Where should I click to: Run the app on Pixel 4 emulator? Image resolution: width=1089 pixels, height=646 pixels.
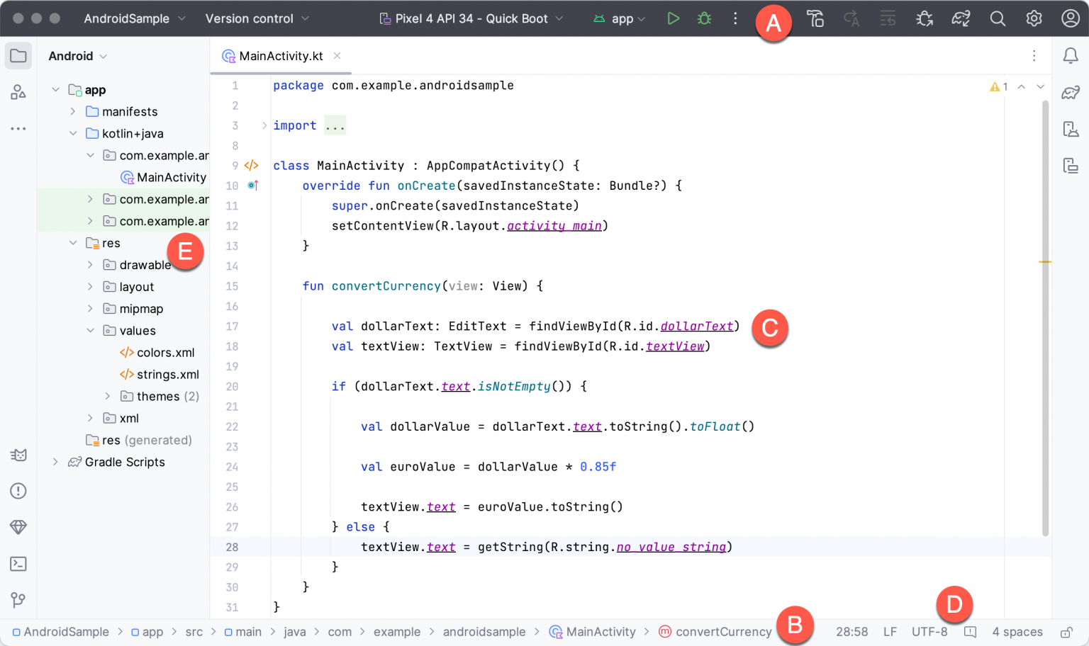tap(673, 18)
